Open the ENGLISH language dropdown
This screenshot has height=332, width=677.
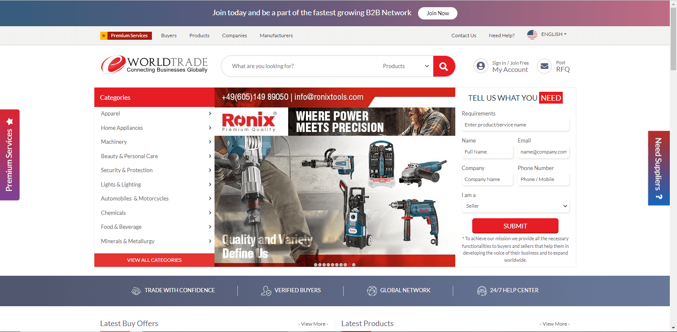[x=553, y=34]
